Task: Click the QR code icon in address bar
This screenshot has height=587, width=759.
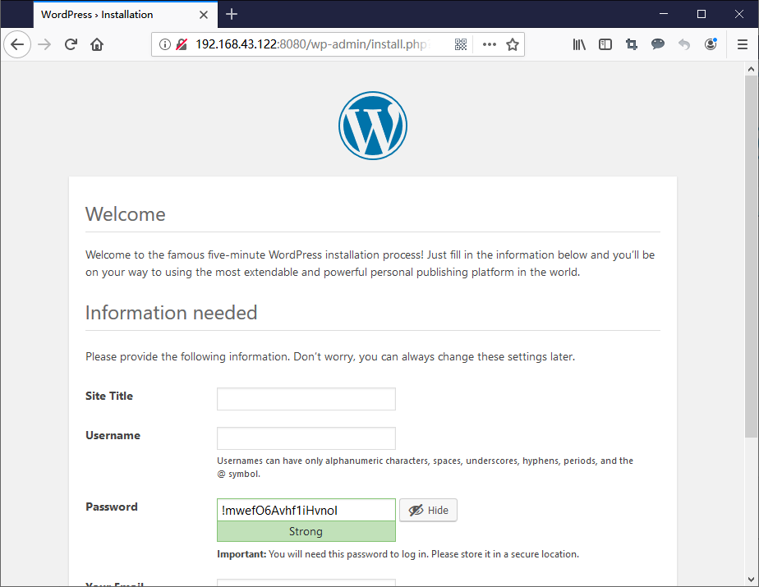Action: click(x=461, y=44)
